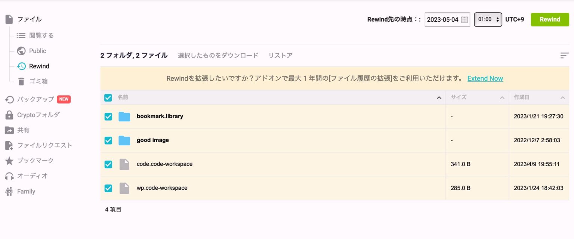Uncheck the good image folder checkbox
574x239 pixels.
click(x=108, y=140)
